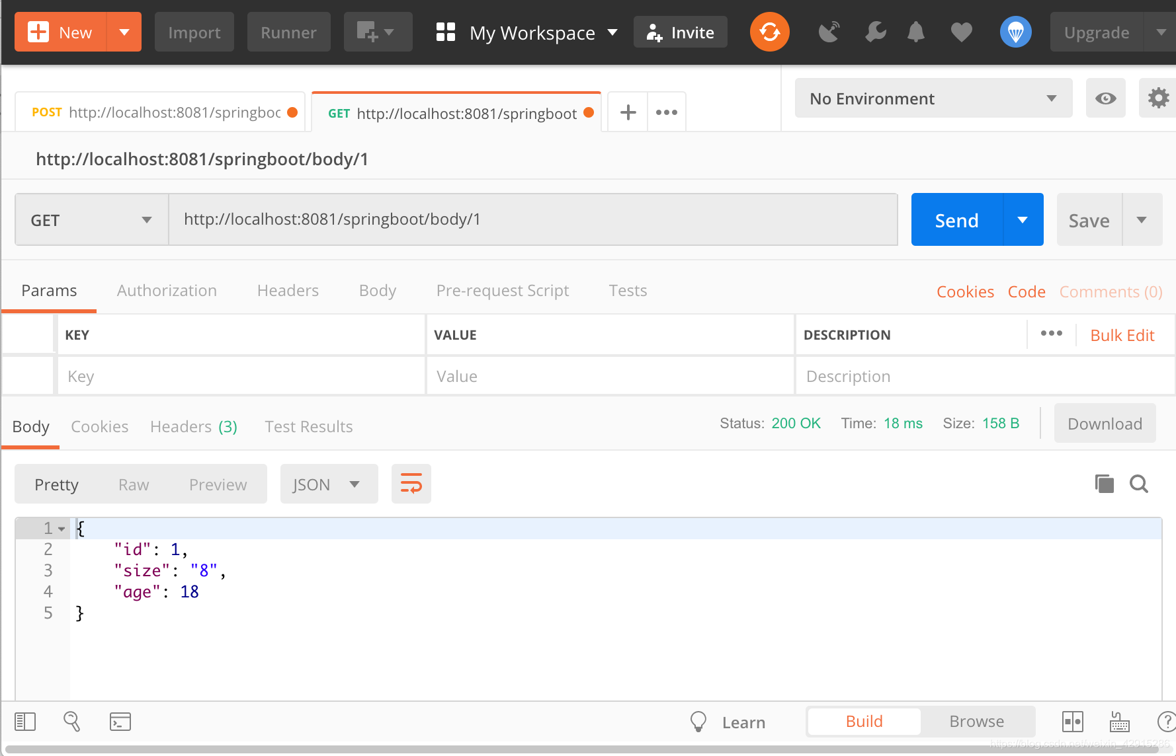
Task: Open params table column options dots
Action: [x=1052, y=333]
